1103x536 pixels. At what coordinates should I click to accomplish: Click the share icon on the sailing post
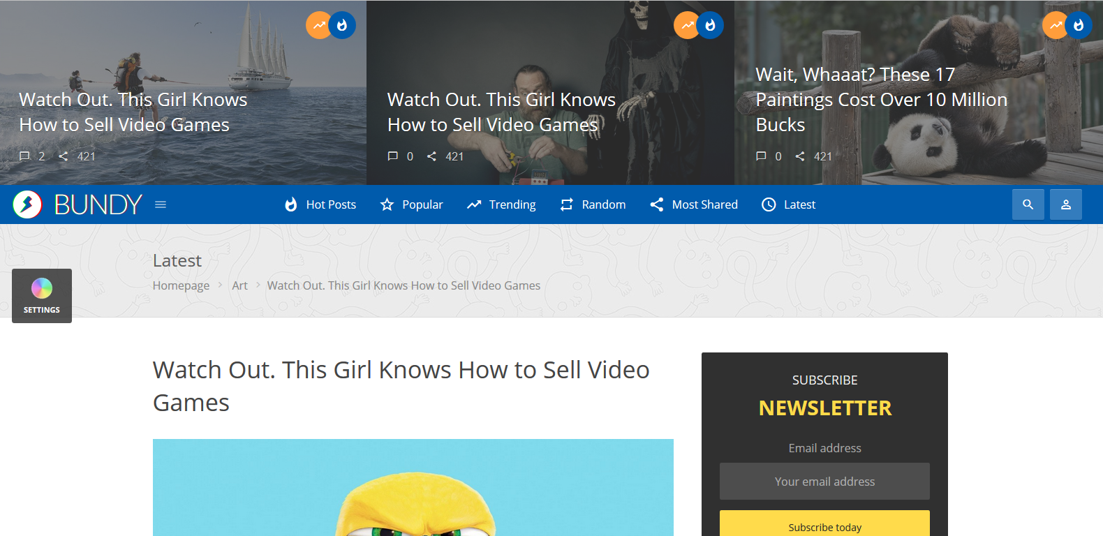pyautogui.click(x=64, y=156)
